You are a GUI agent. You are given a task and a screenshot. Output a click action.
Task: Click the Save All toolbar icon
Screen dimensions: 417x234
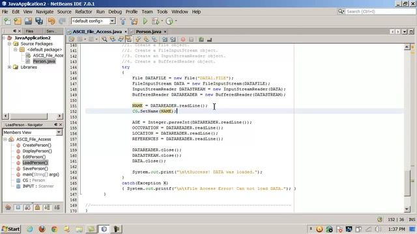(39, 21)
